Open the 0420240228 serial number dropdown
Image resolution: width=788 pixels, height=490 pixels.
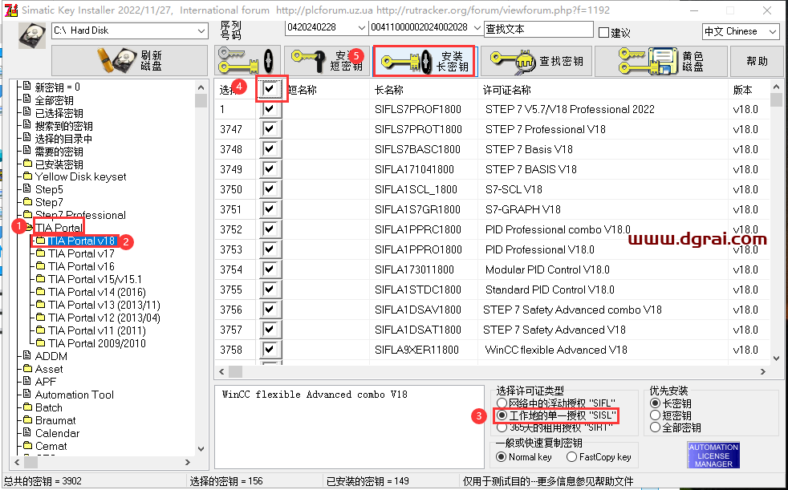click(361, 27)
